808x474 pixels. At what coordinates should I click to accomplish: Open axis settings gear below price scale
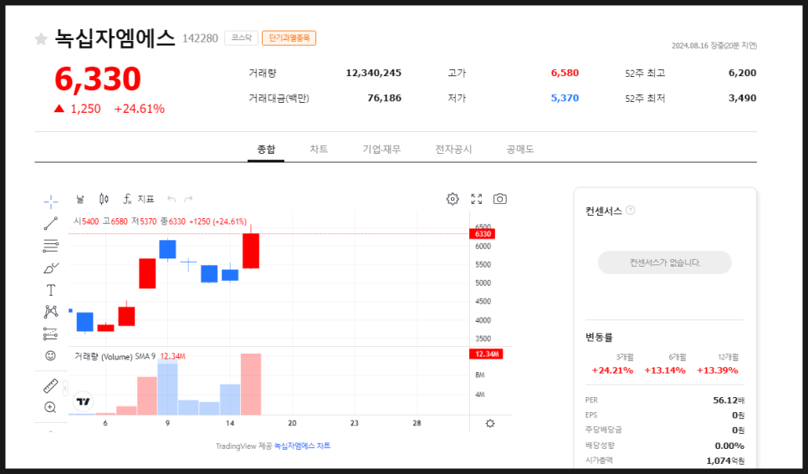(x=490, y=424)
